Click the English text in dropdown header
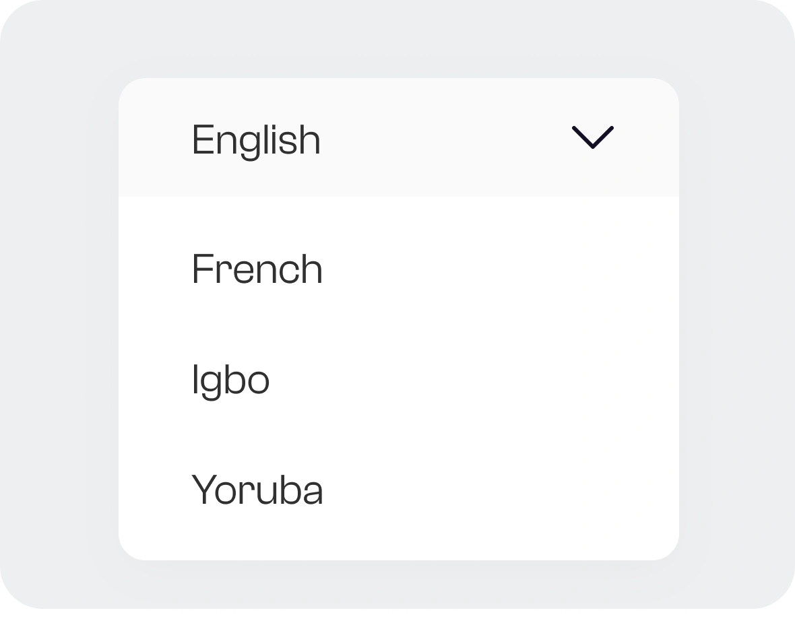The width and height of the screenshot is (795, 625). [256, 139]
